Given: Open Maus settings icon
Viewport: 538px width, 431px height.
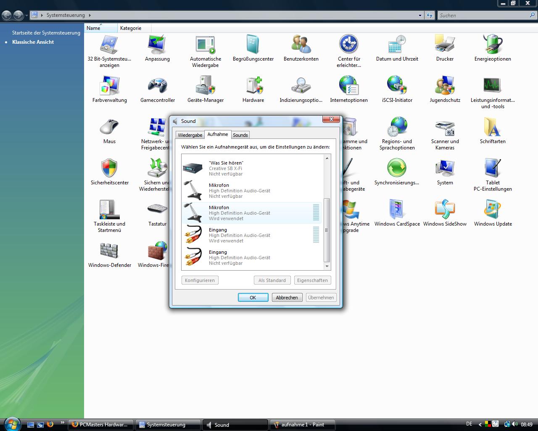Looking at the screenshot, I should point(109,130).
